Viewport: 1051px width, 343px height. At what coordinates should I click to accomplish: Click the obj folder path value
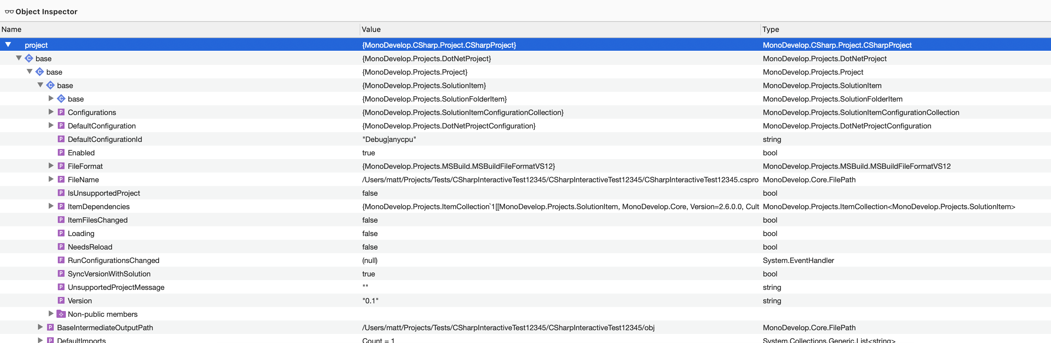click(x=508, y=328)
